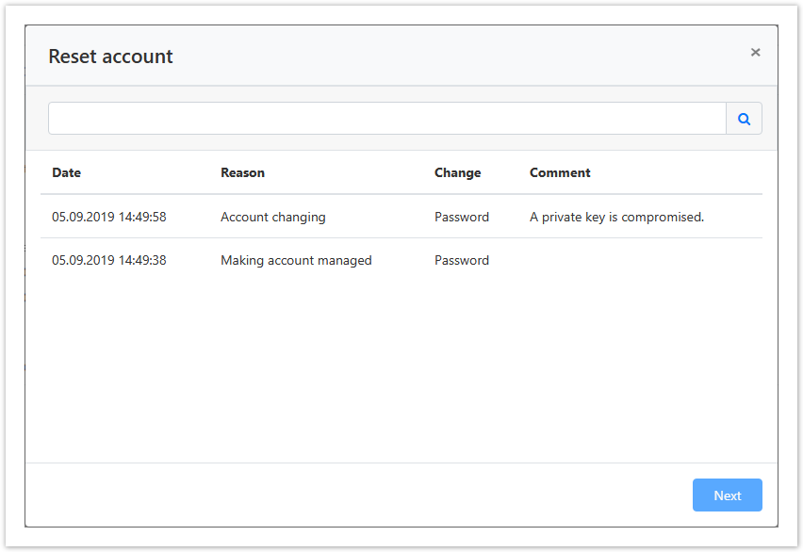Screen dimensions: 803x552
Task: Click the comment about compromised private key
Action: 615,217
